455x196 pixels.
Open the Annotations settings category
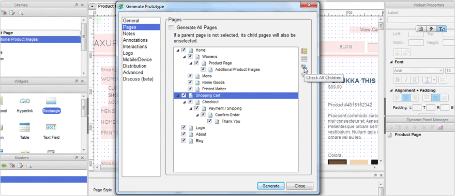135,40
